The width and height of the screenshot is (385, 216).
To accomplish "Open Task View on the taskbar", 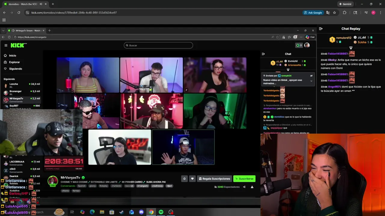I will point(72,212).
